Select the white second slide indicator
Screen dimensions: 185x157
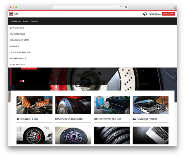click(x=23, y=81)
